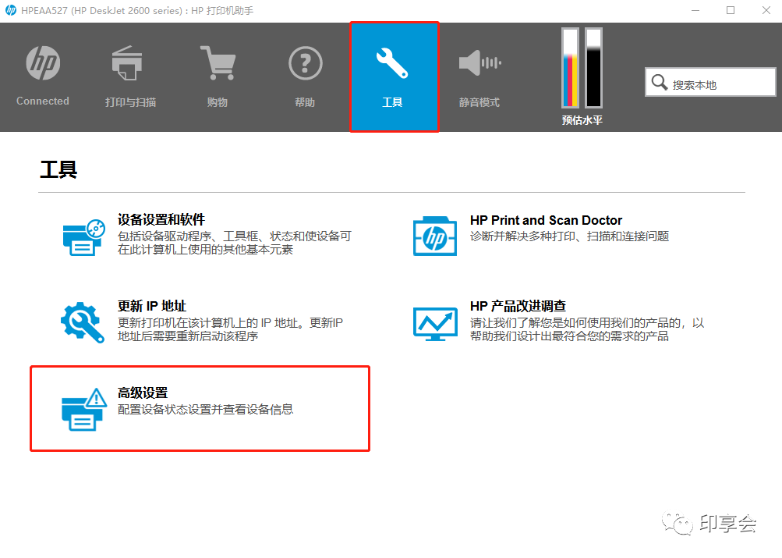Click the HP icon in title bar
The width and height of the screenshot is (782, 558).
coord(10,10)
